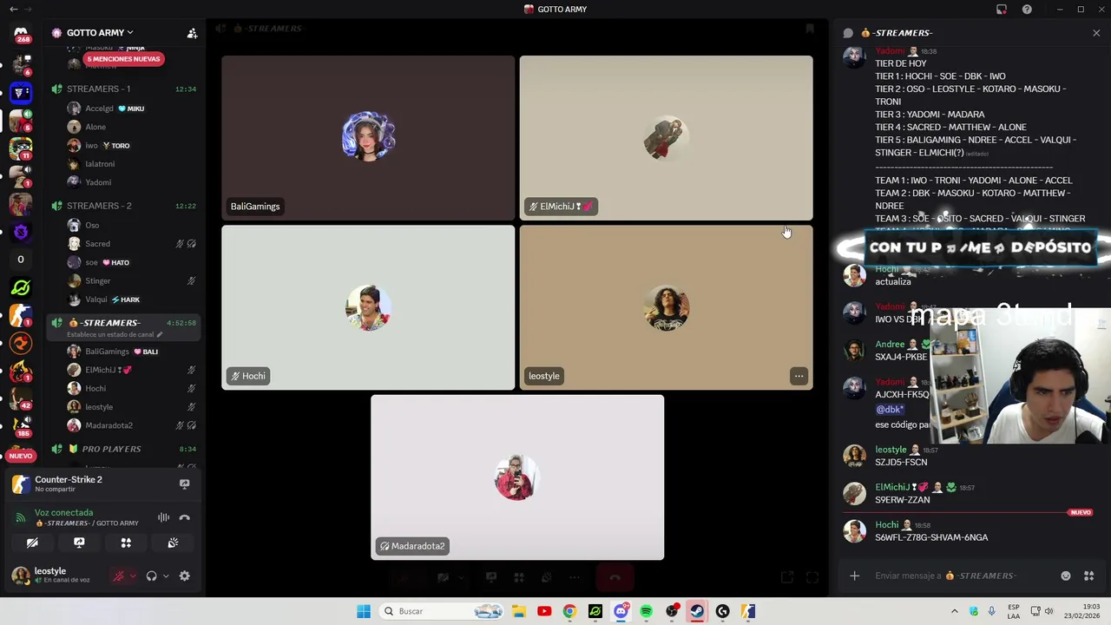The image size is (1111, 625).
Task: Open more options on leostyle tile
Action: [799, 376]
